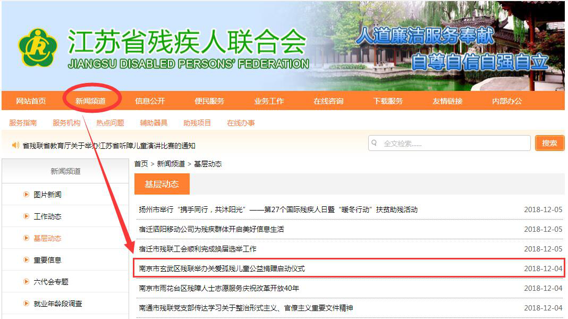The width and height of the screenshot is (568, 319).
Task: Click the bullet icon next to 重要信息
Action: [x=26, y=260]
